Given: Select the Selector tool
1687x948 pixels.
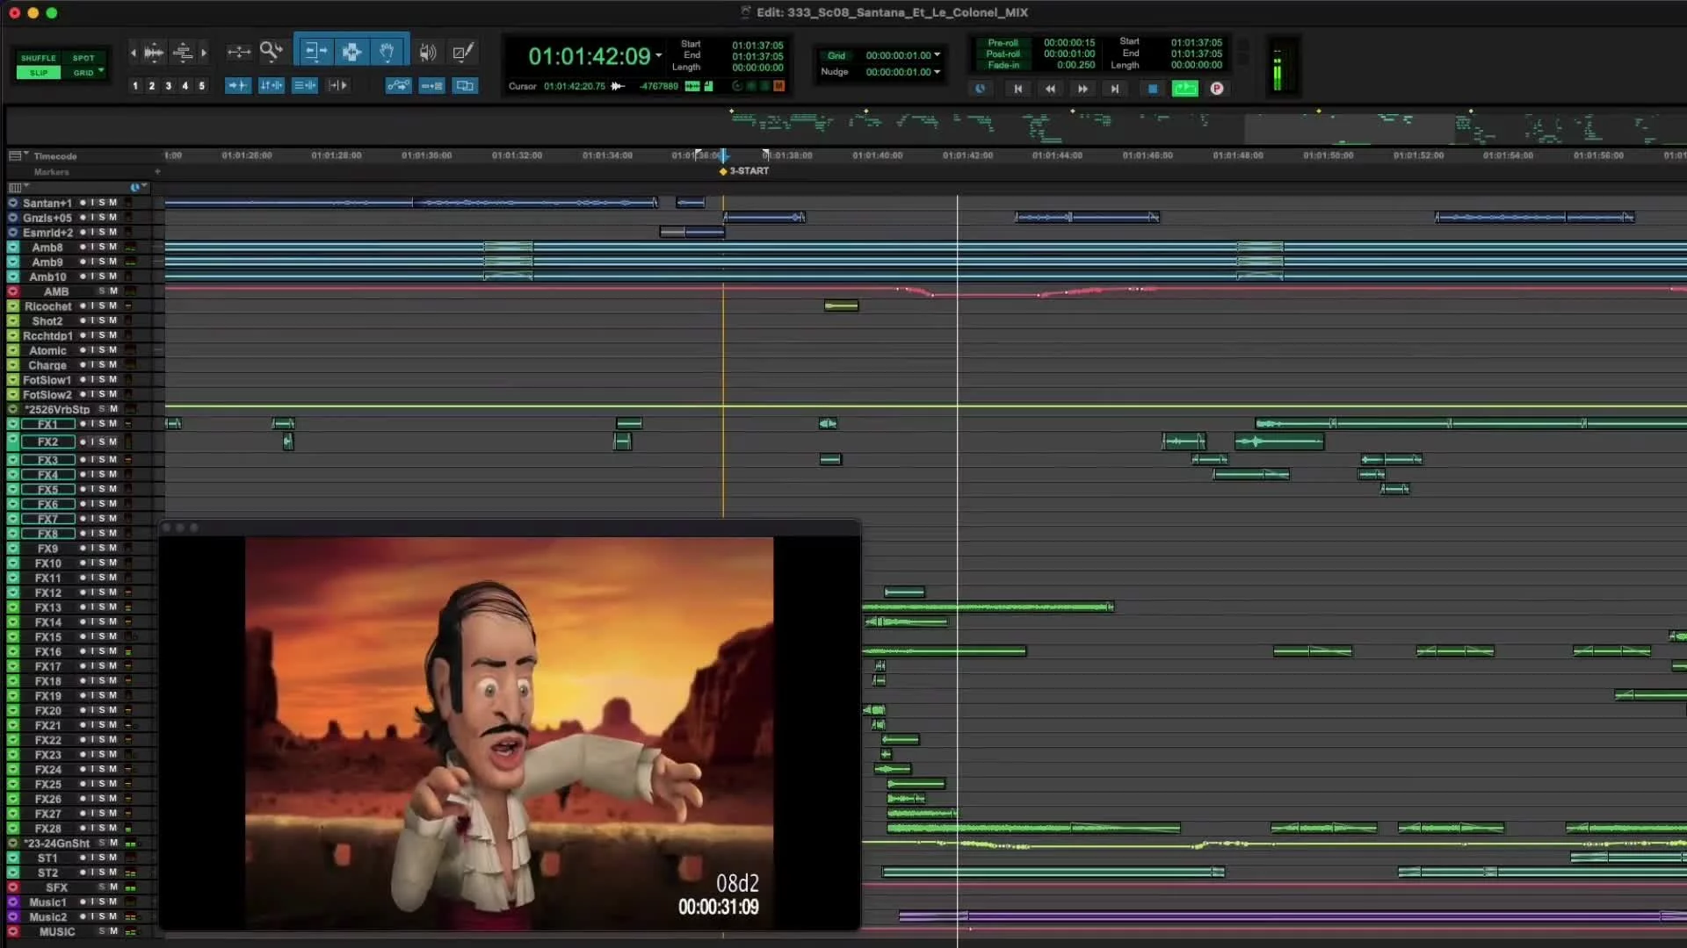Looking at the screenshot, I should point(351,52).
